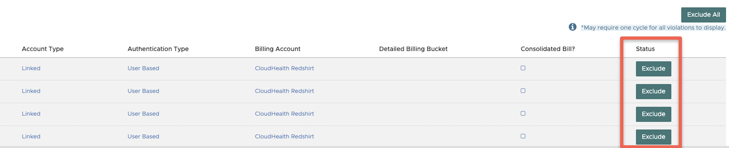Open CloudHealth Redshift link in first row
This screenshot has height=148, width=729.
[x=284, y=68]
